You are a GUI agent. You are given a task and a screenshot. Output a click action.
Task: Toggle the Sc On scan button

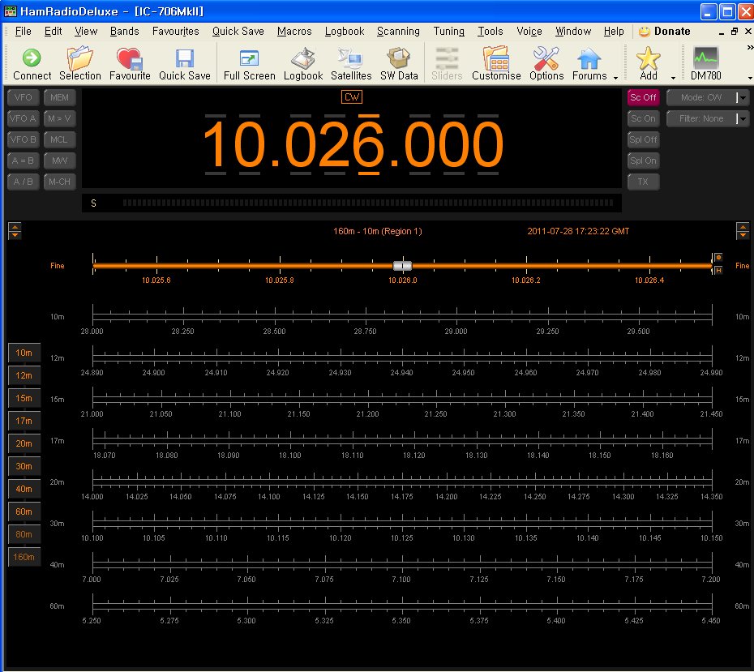[644, 118]
